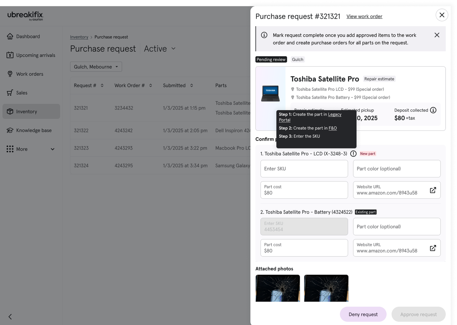The width and height of the screenshot is (457, 325).
Task: Click submitted time 1/3/2025 at 3:34 pm
Action: click(185, 165)
